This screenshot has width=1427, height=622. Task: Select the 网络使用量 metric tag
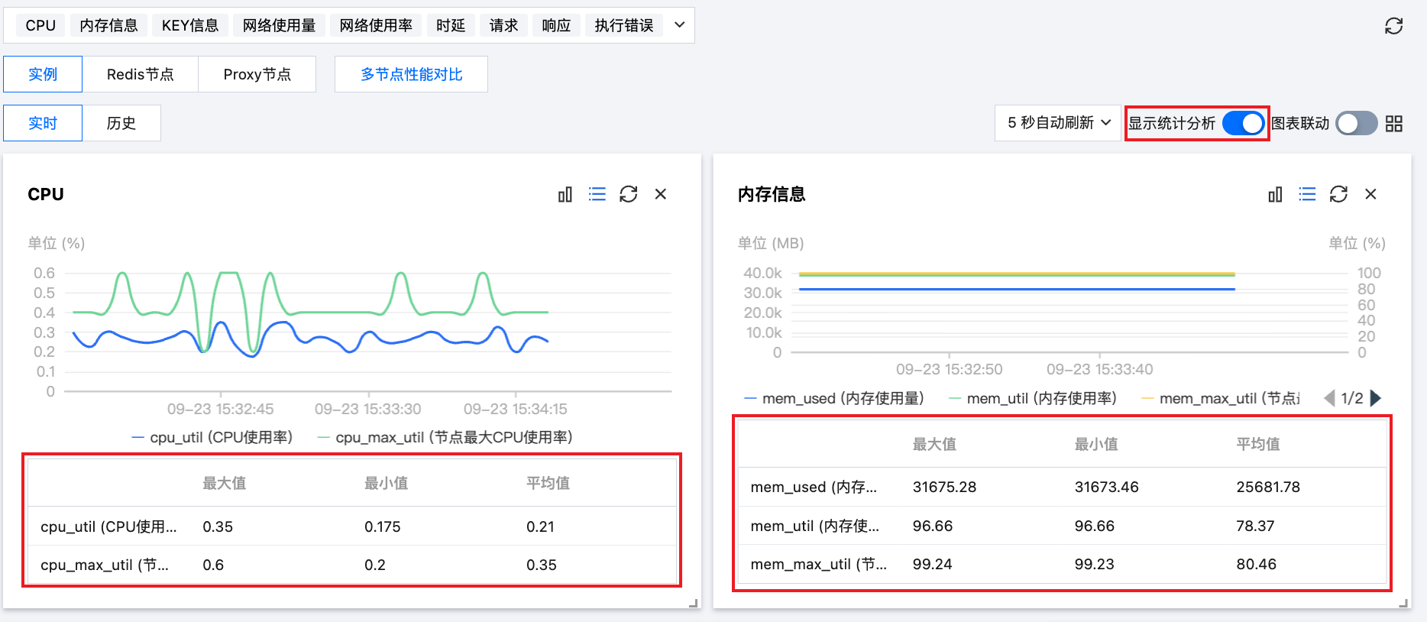click(x=279, y=25)
